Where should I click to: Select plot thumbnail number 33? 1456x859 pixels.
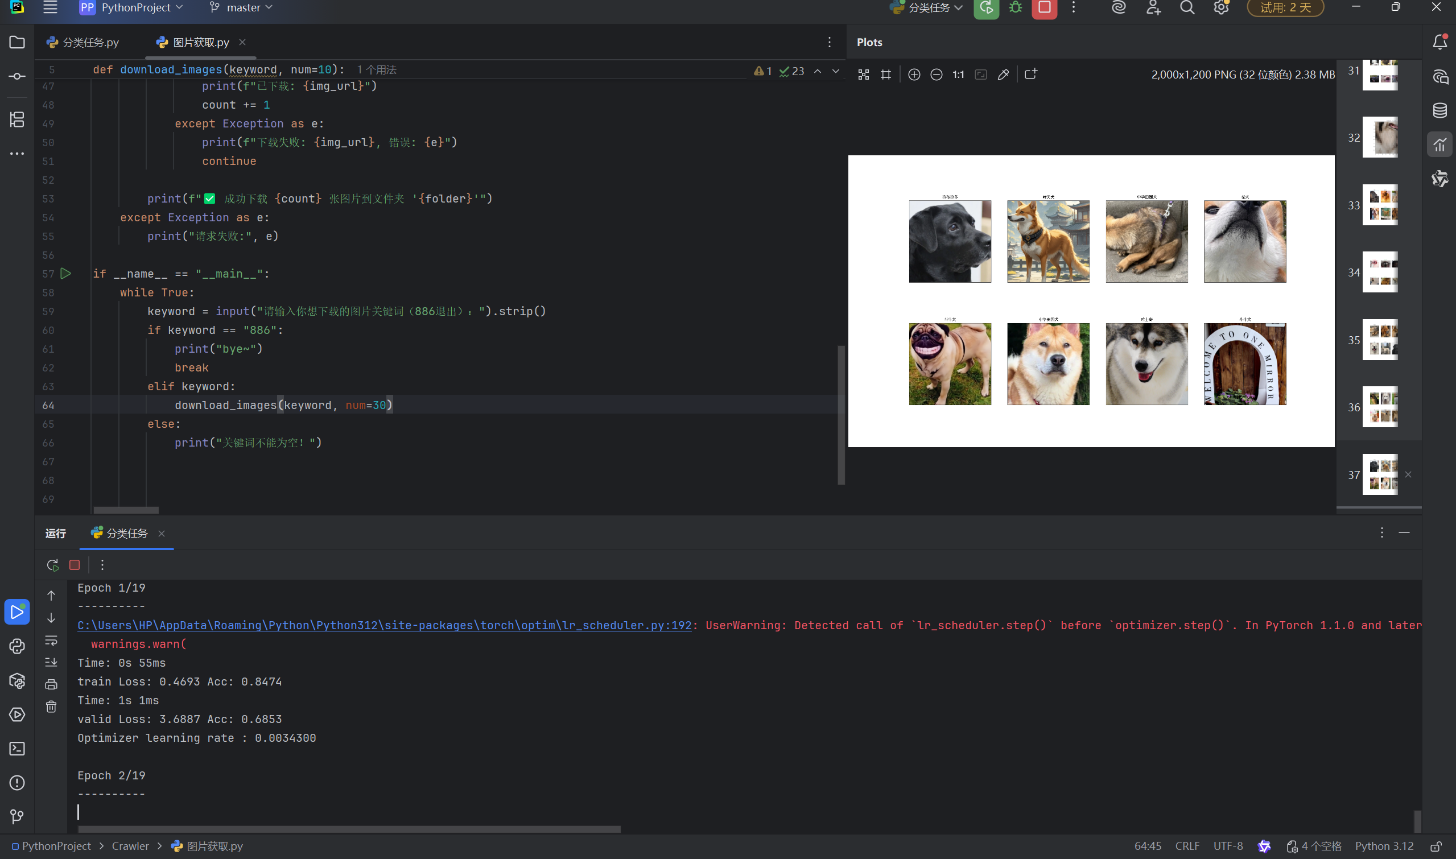tap(1380, 205)
